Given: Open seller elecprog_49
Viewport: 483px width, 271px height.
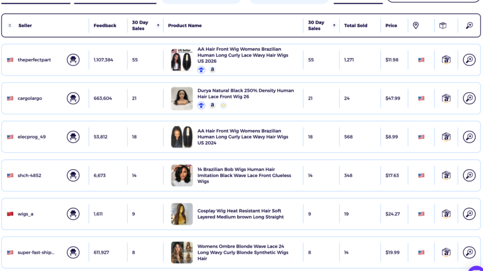Looking at the screenshot, I should [x=32, y=137].
